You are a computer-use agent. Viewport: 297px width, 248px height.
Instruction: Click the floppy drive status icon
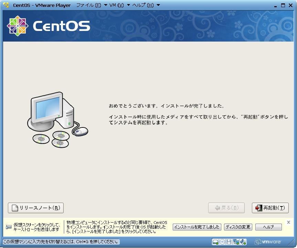[x=229, y=241]
